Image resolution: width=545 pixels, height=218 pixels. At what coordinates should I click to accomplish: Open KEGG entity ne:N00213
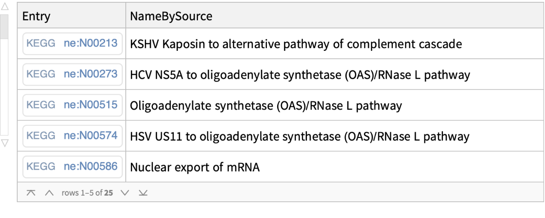72,44
